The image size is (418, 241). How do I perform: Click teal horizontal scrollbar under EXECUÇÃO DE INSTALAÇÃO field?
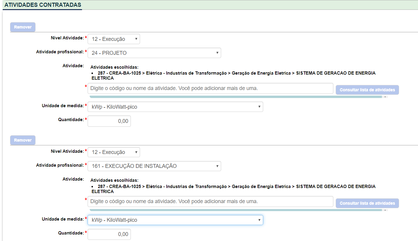[235, 210]
